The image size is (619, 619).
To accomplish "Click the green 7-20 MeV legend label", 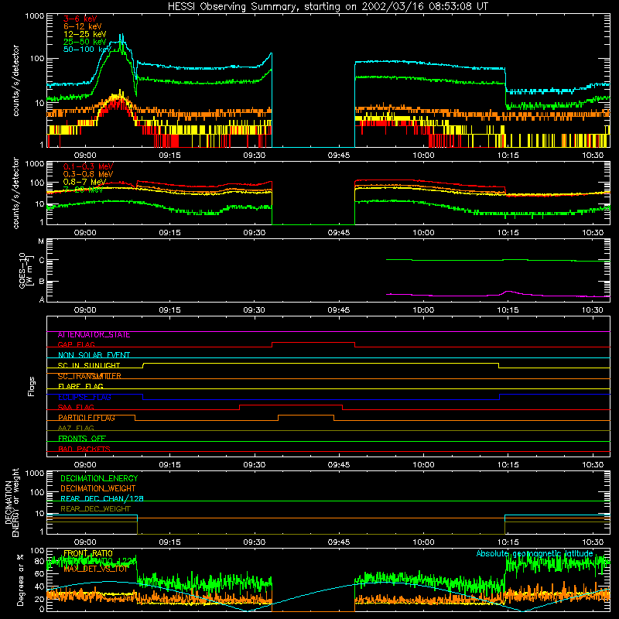I will 83,190.
